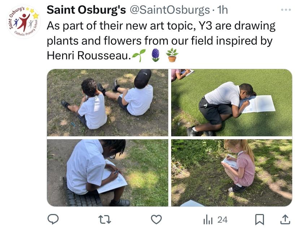Viewport: 299px width, 232px height.
Task: Open the @SaintOsburgs handle link
Action: pyautogui.click(x=169, y=10)
